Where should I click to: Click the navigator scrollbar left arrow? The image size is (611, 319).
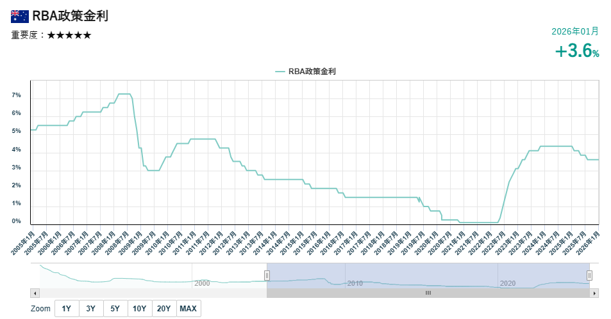[x=35, y=293]
